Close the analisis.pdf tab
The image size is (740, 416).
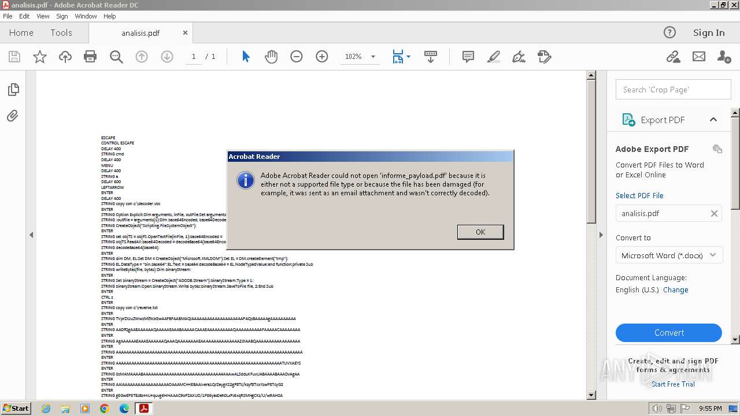(x=185, y=33)
